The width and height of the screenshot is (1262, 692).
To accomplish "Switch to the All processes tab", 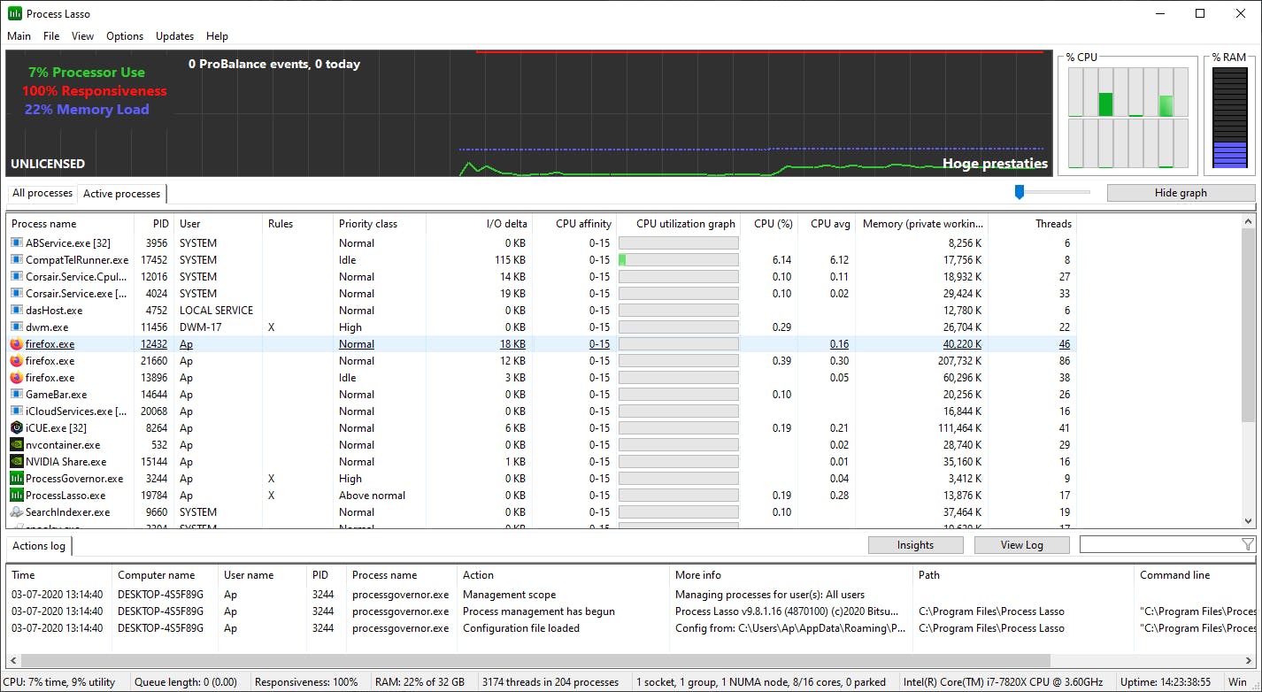I will (41, 193).
